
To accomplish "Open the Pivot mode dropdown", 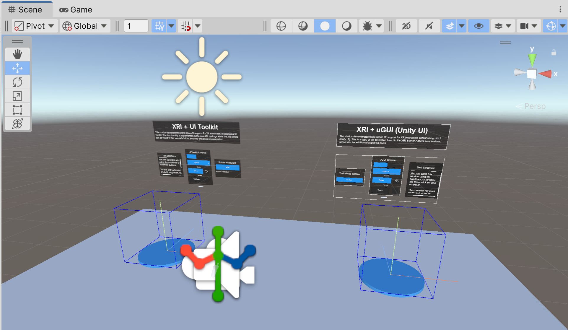I will click(34, 26).
